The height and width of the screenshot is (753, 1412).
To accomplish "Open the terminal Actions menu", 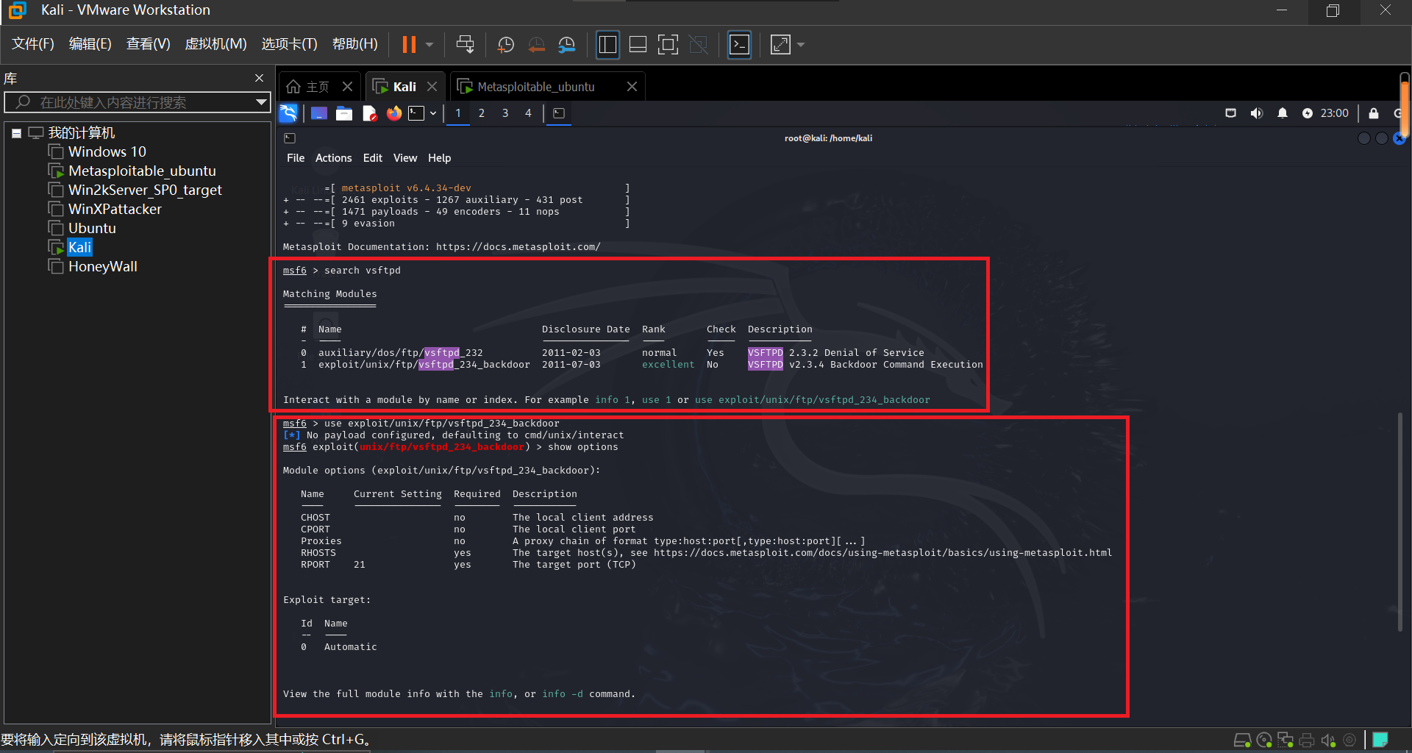I will pos(334,158).
